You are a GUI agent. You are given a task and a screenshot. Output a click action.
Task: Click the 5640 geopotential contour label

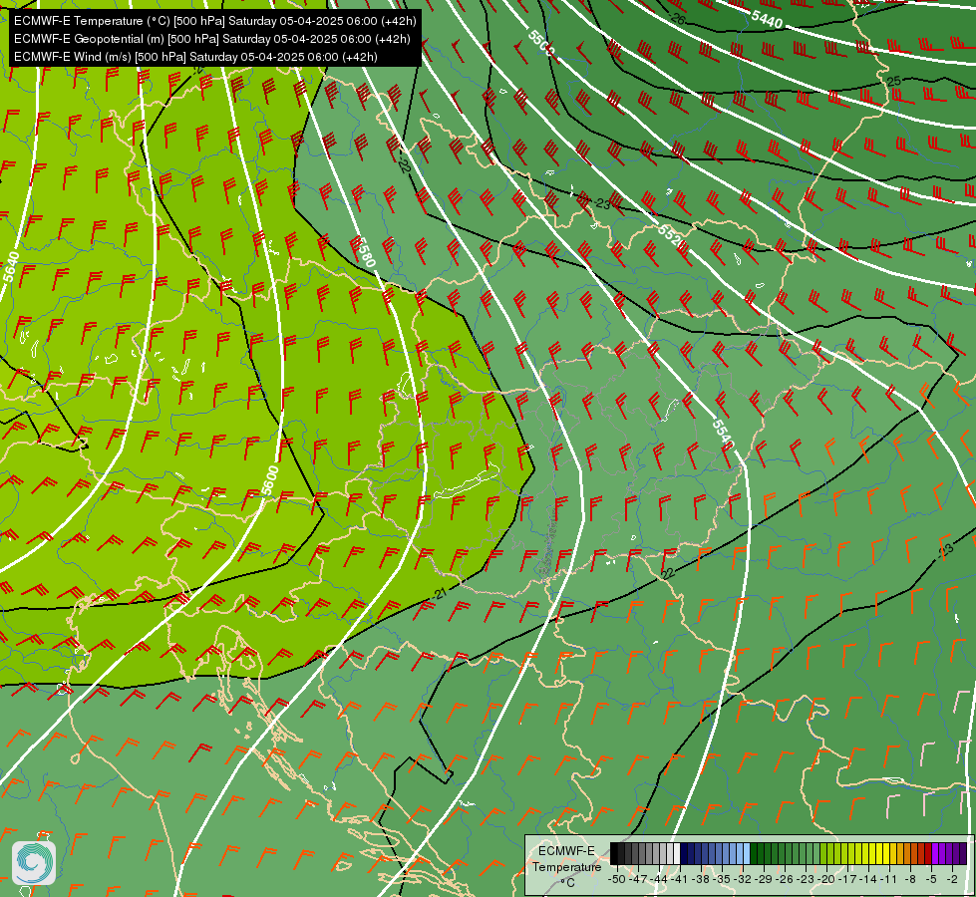(x=11, y=266)
